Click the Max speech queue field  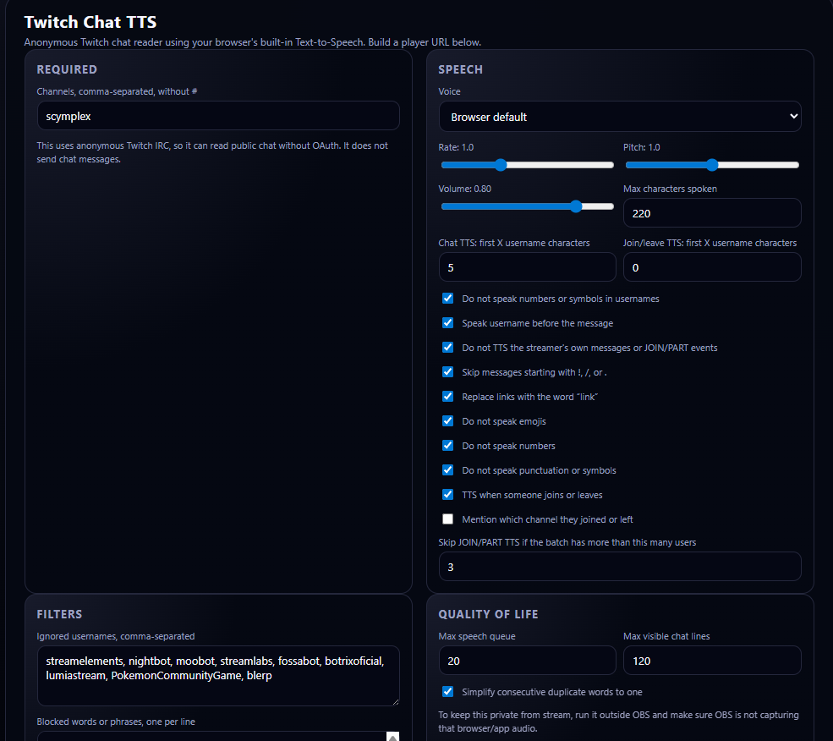click(527, 661)
